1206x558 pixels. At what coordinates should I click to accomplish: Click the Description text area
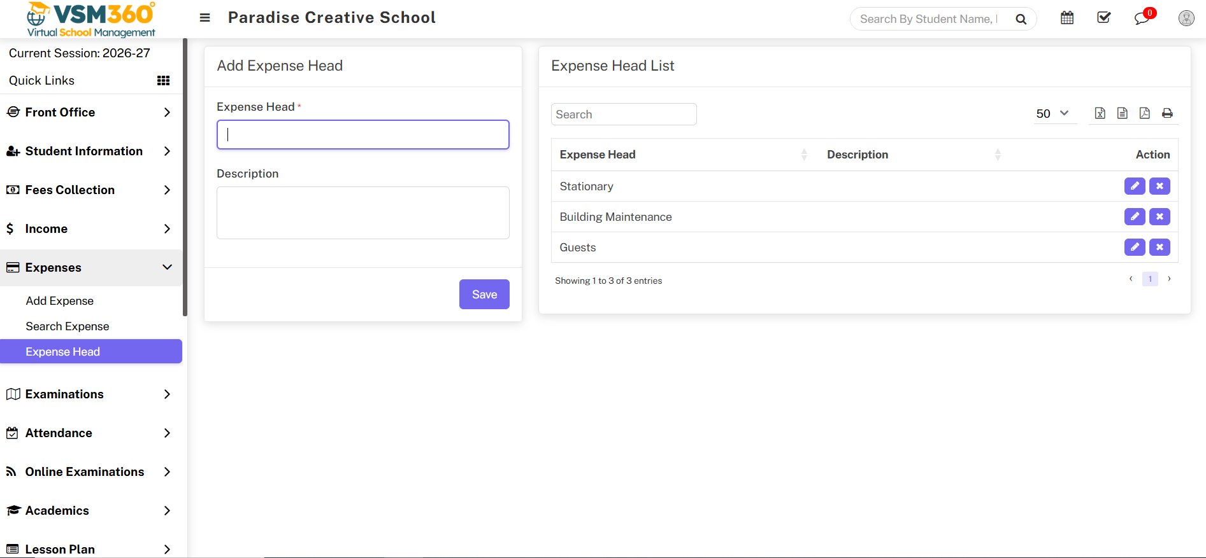363,213
